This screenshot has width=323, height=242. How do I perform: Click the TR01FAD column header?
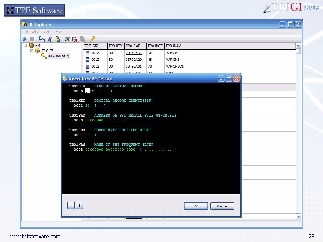click(135, 46)
